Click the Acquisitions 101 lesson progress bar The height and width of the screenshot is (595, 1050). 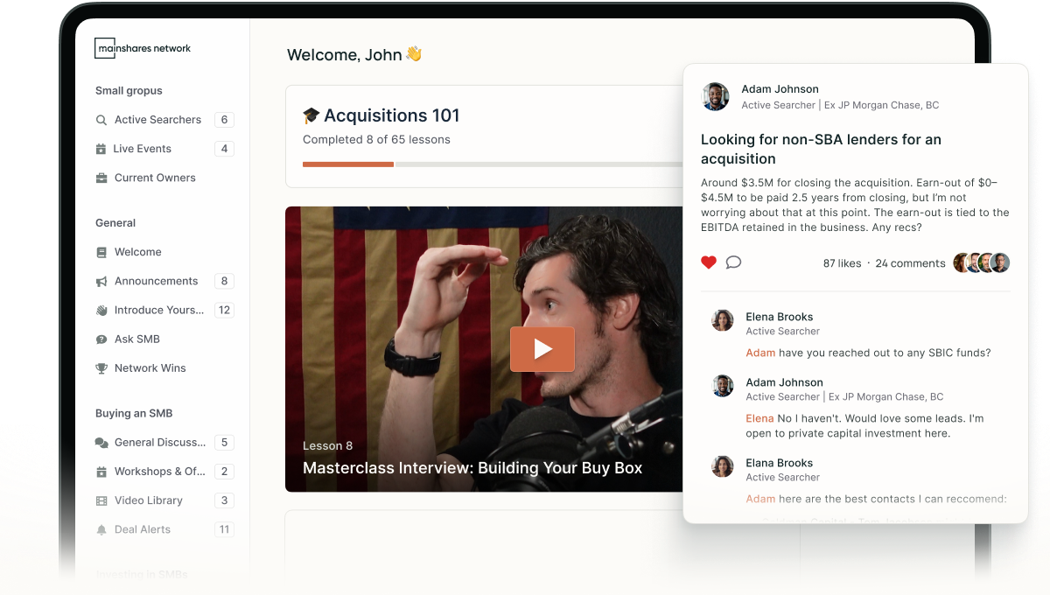tap(493, 164)
